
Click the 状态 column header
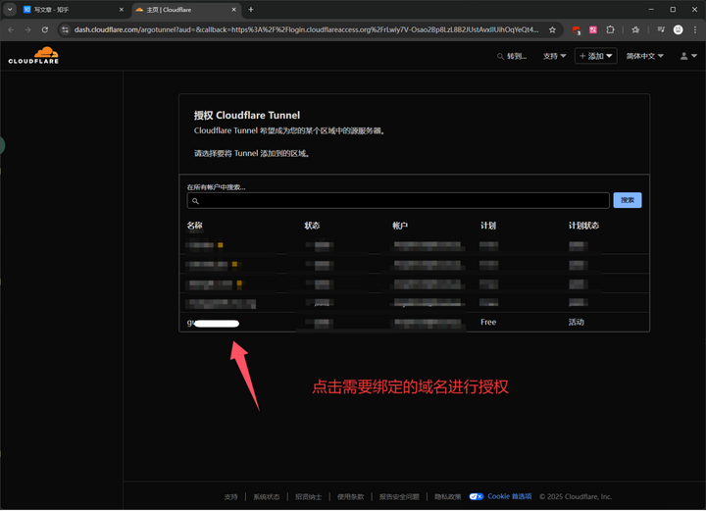point(312,226)
